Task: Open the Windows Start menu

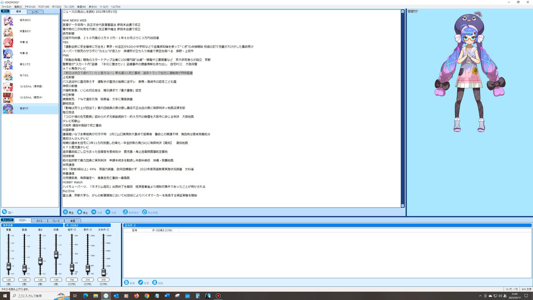Action: tap(5, 296)
